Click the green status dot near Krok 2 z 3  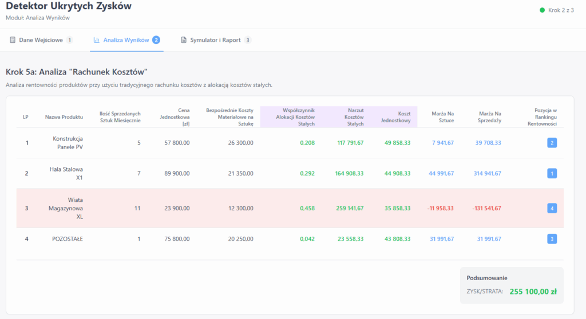542,10
